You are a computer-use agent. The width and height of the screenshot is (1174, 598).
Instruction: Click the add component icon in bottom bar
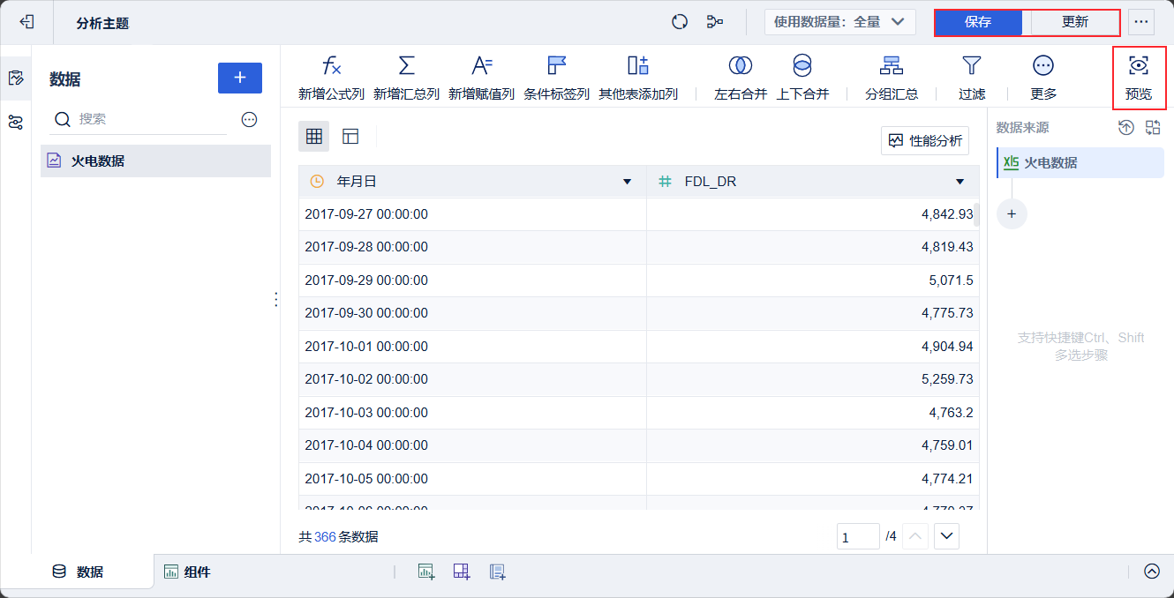(x=426, y=572)
